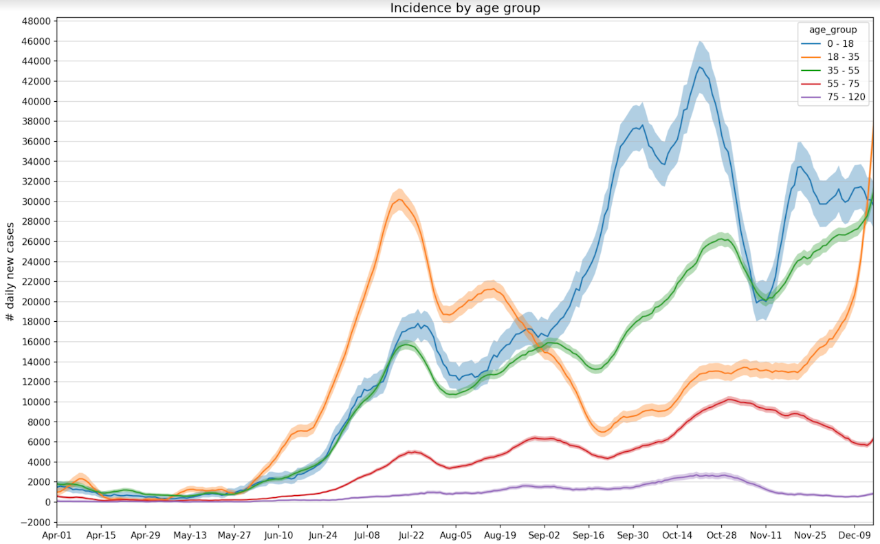Click the '46000' y-axis tick label
This screenshot has width=880, height=544.
36,41
